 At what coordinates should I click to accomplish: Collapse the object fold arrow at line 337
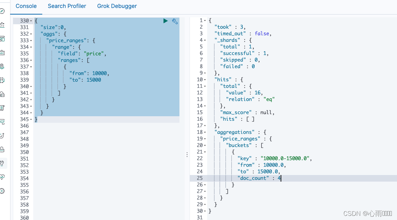[x=31, y=67]
